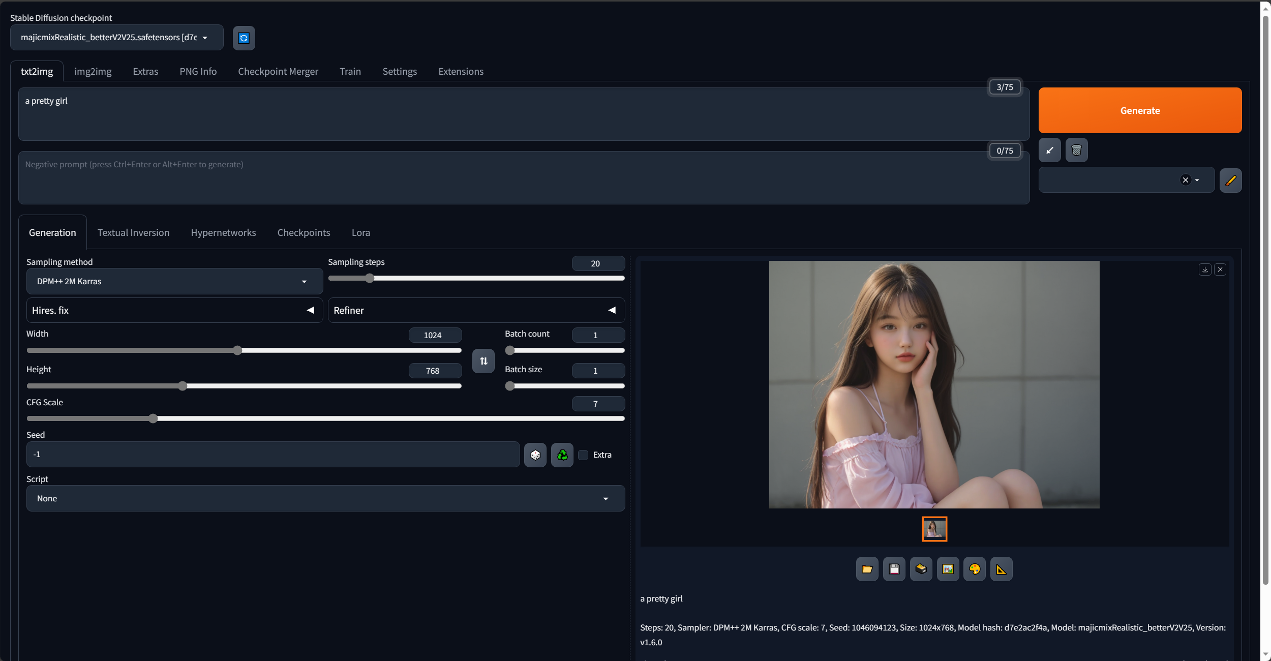Click the orange Generate button
The image size is (1271, 661).
coord(1139,110)
